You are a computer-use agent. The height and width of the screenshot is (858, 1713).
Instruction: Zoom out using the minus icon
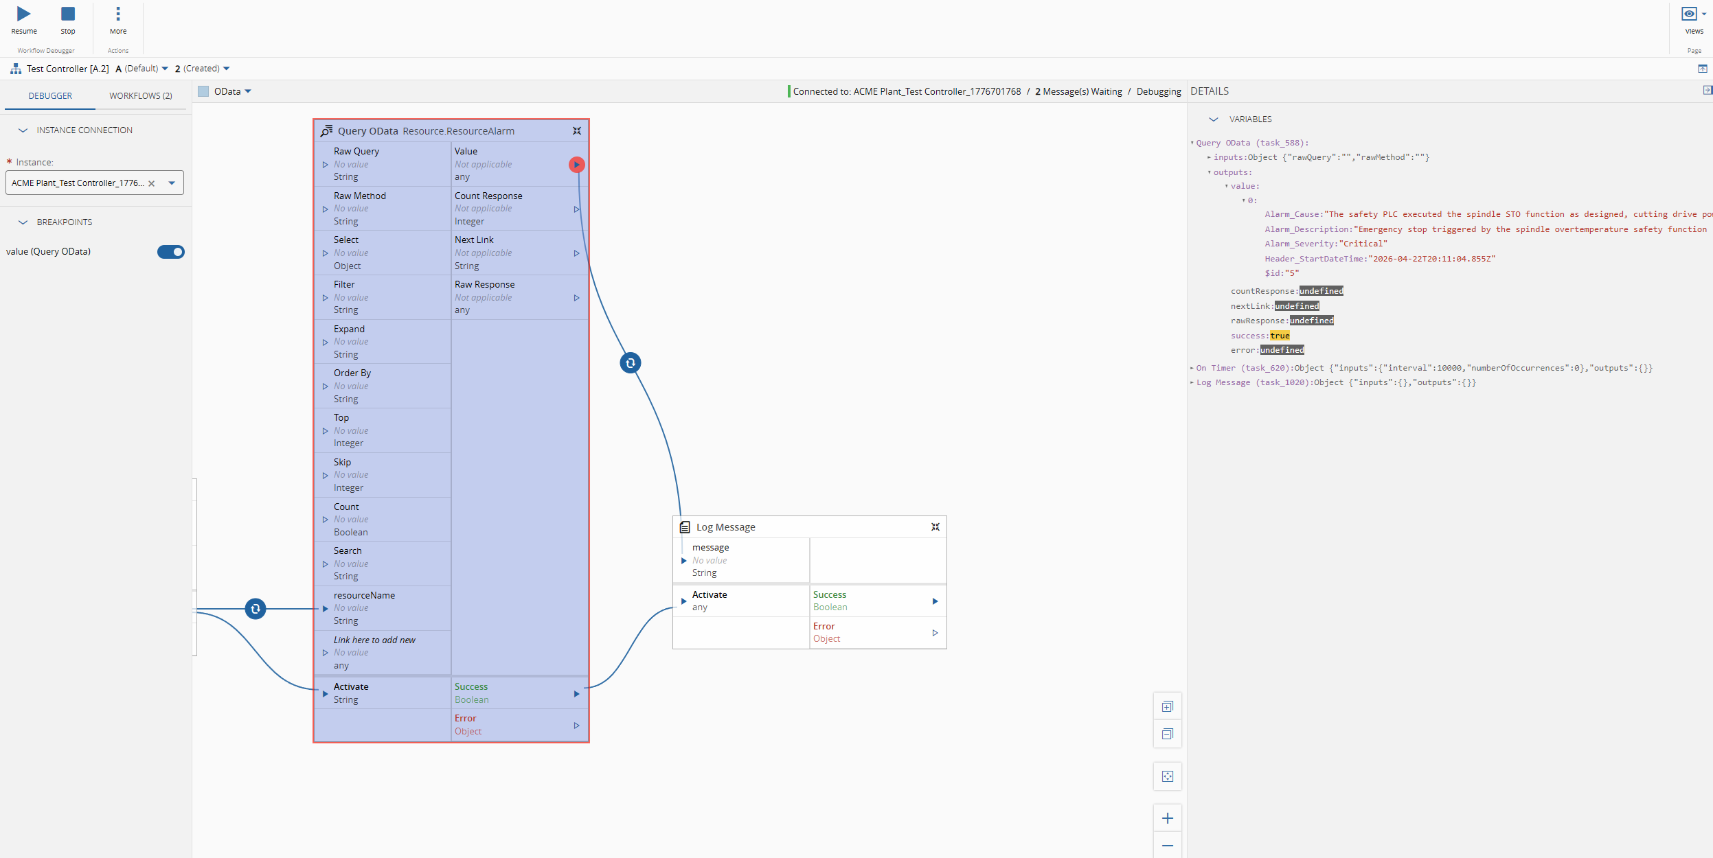tap(1168, 845)
